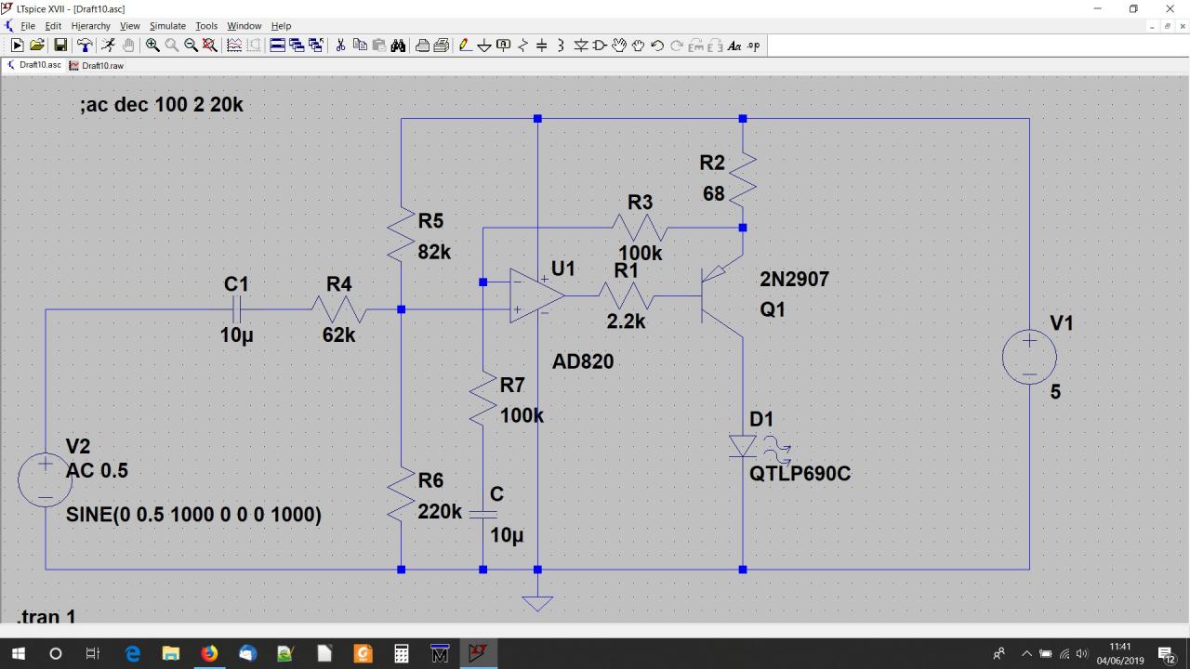
Task: Click the '2N2907' transistor label
Action: (x=794, y=279)
